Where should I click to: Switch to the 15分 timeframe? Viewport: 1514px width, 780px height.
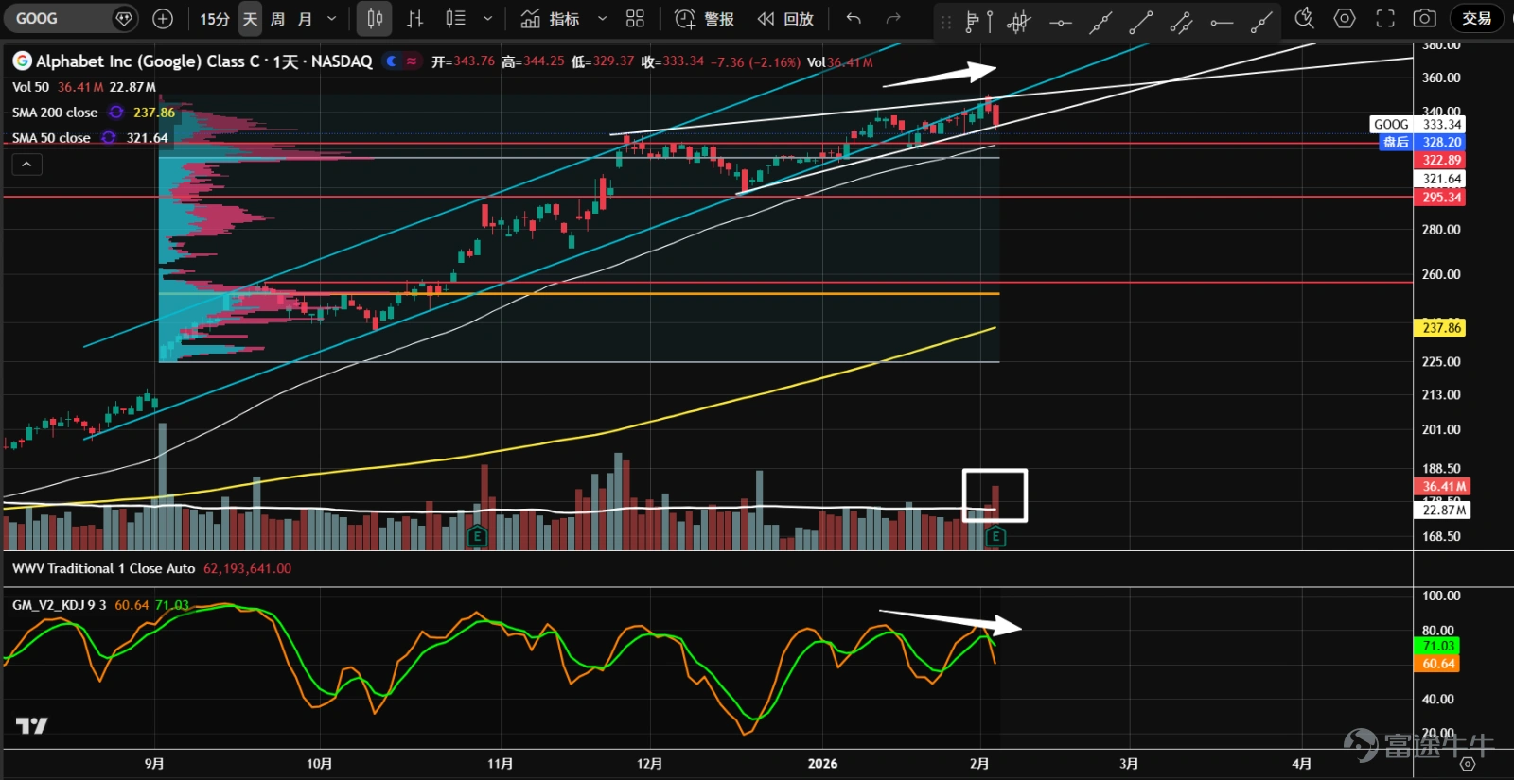click(215, 18)
